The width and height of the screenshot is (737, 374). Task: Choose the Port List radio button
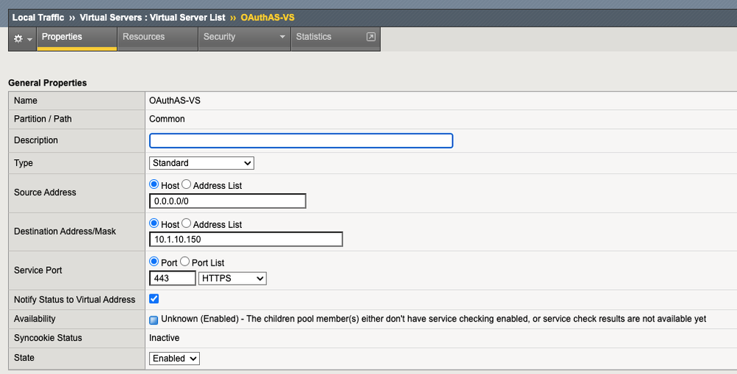tap(184, 262)
